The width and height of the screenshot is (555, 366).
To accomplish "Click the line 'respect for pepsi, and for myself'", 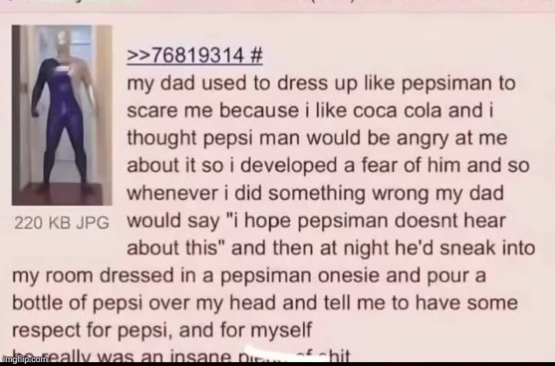I will pos(162,330).
